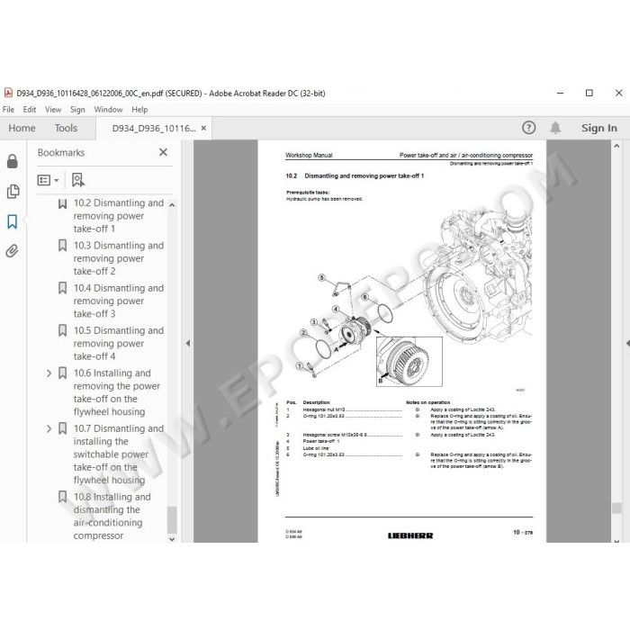Open the security lock panel icon
This screenshot has width=630, height=630.
13,161
